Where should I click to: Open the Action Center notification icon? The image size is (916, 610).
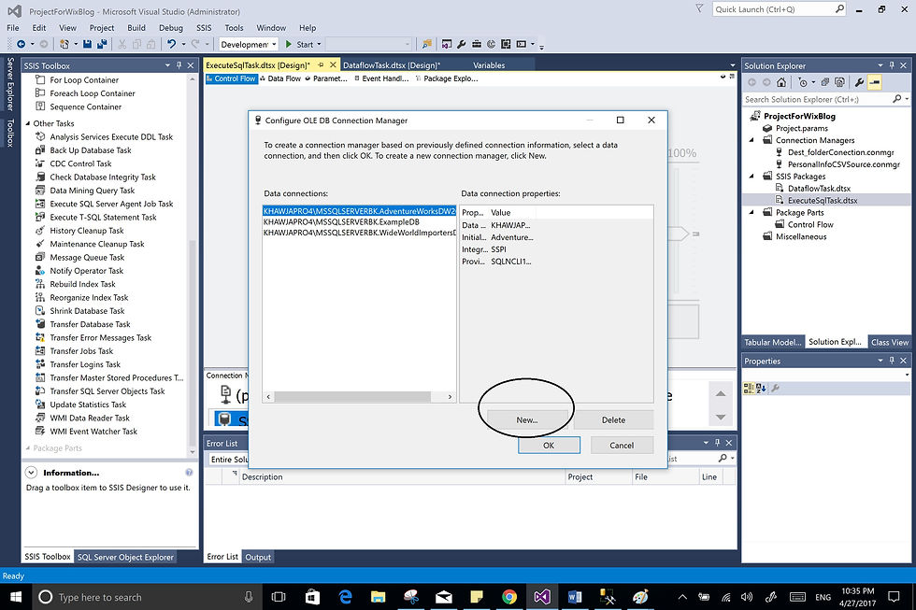click(x=894, y=597)
